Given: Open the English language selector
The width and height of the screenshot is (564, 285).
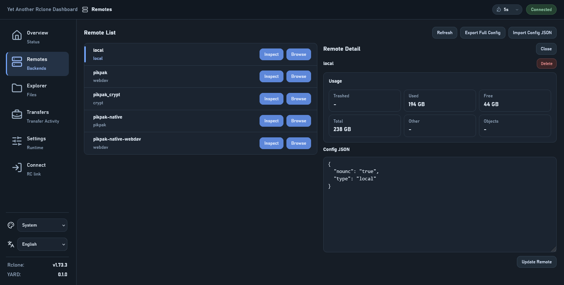Looking at the screenshot, I should [42, 244].
